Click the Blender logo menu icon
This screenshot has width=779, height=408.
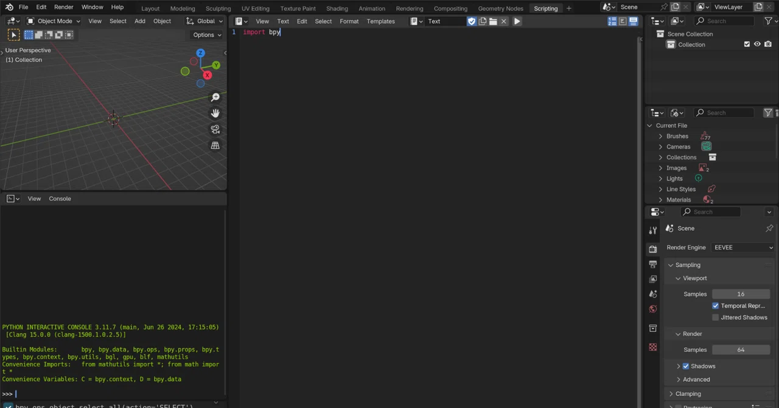[9, 7]
